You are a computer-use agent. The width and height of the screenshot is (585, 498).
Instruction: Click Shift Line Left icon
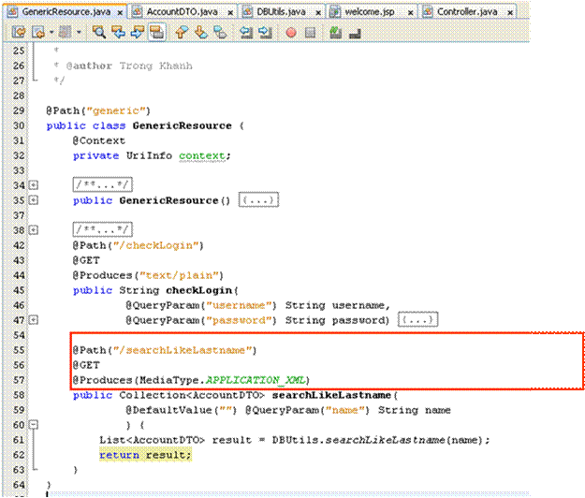pos(246,33)
